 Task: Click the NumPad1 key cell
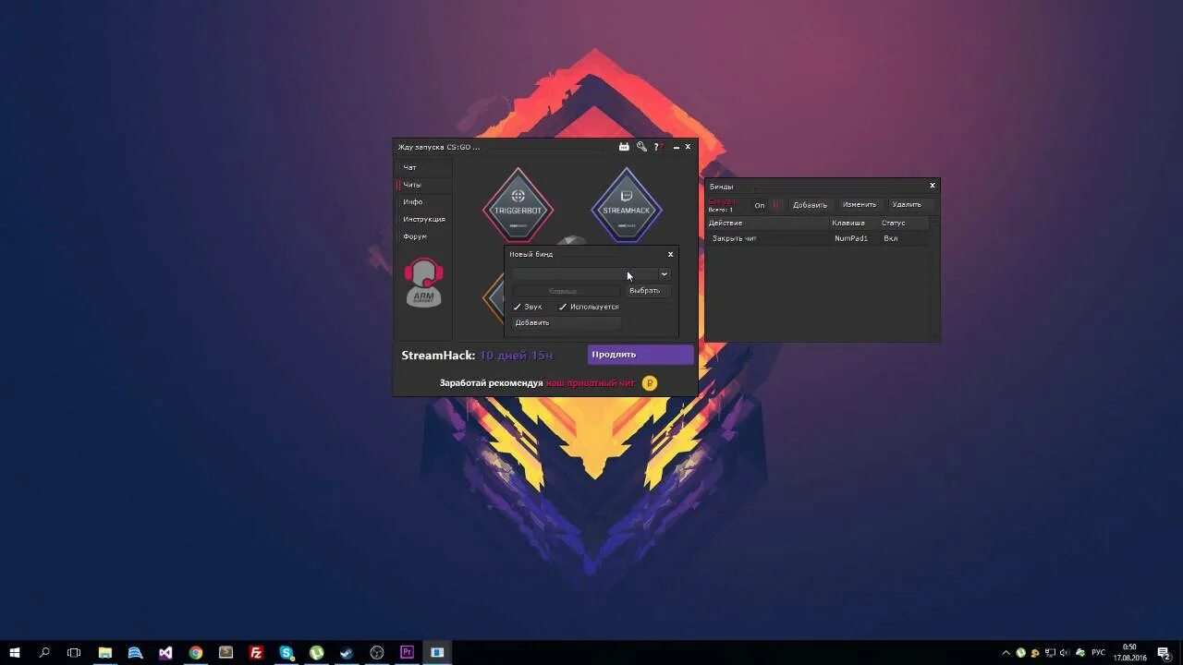point(851,238)
